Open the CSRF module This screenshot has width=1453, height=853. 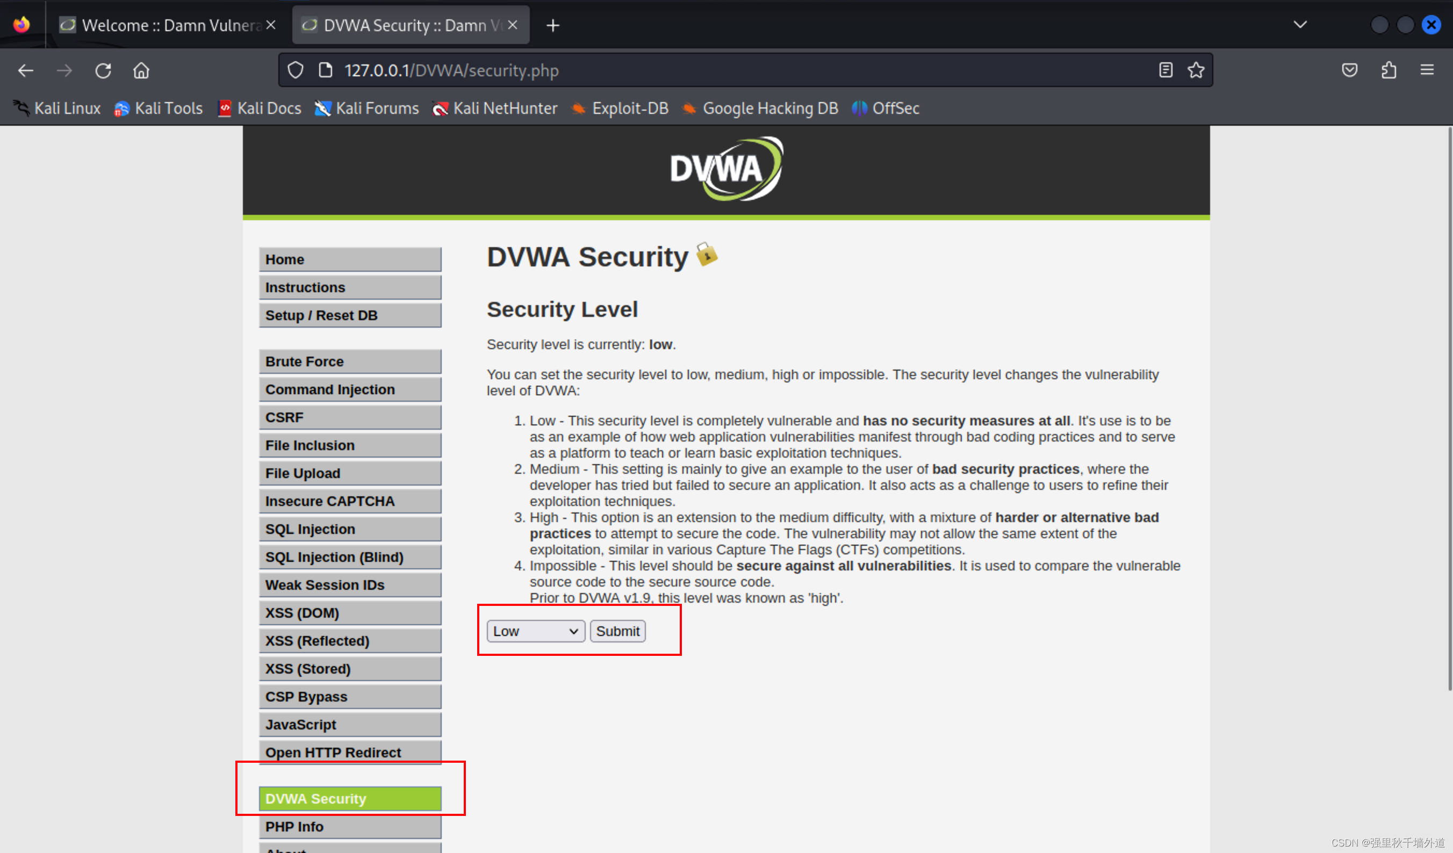350,417
